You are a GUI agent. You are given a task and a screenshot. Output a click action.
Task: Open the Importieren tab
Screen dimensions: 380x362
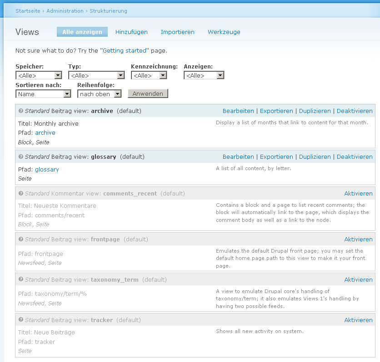[x=178, y=32]
